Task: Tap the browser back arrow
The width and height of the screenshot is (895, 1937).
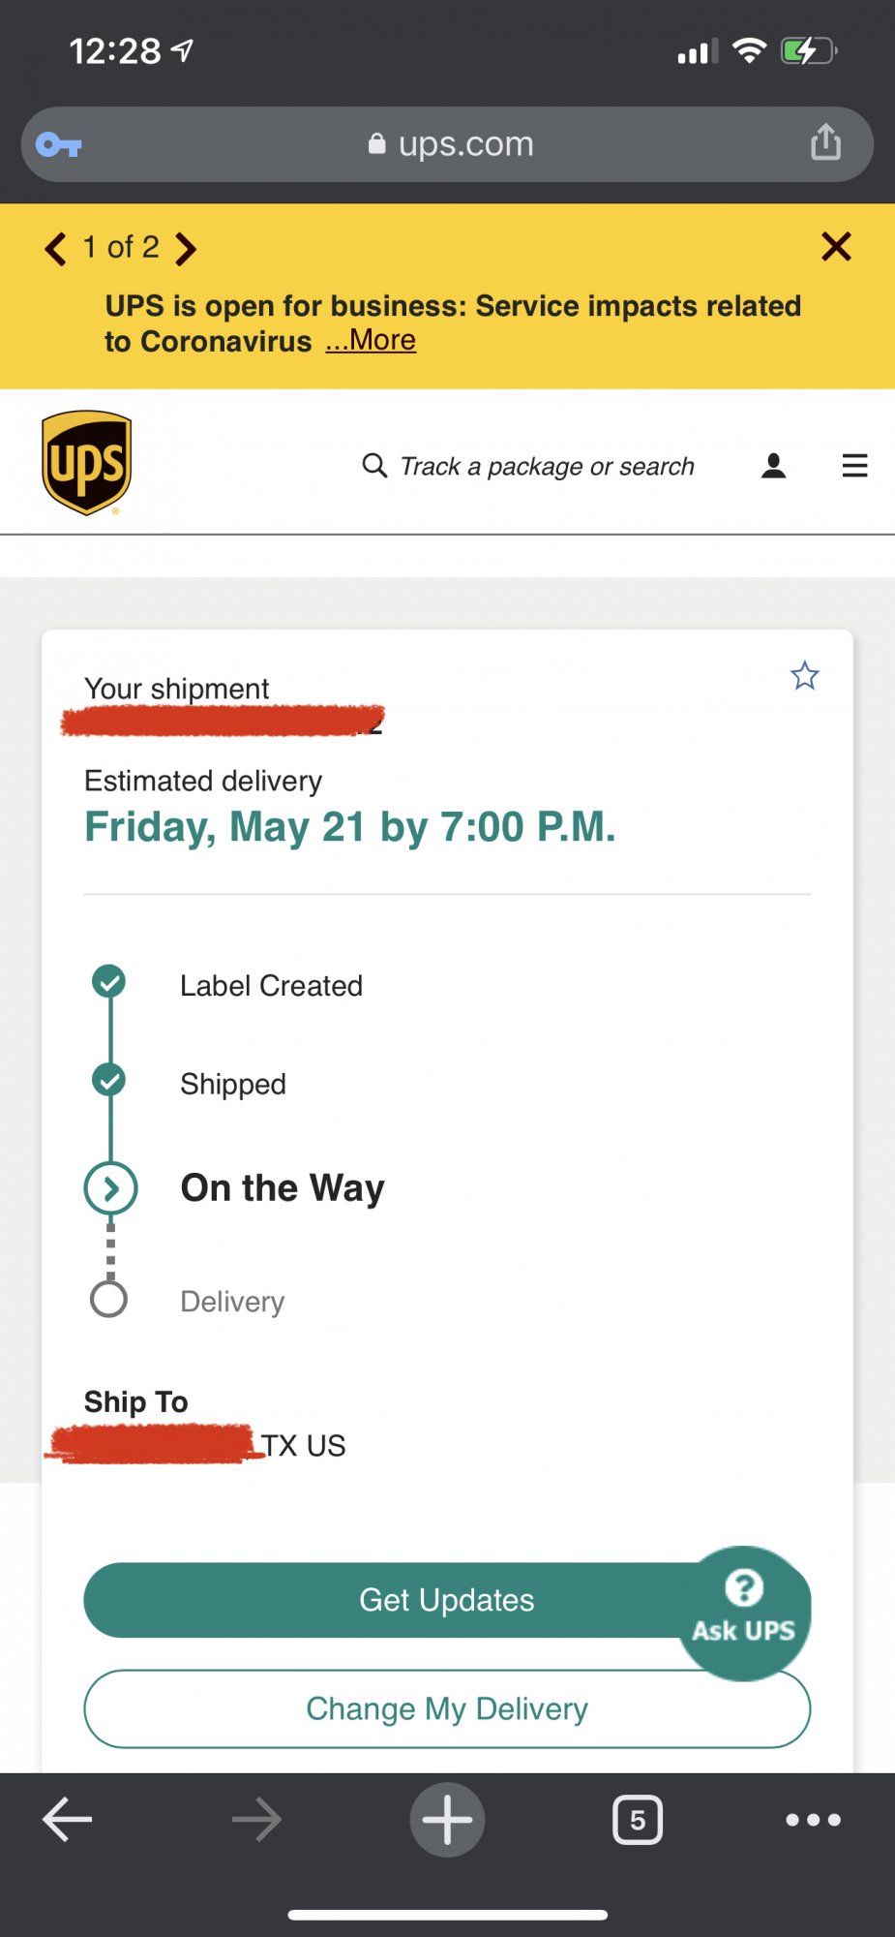Action: (68, 1820)
